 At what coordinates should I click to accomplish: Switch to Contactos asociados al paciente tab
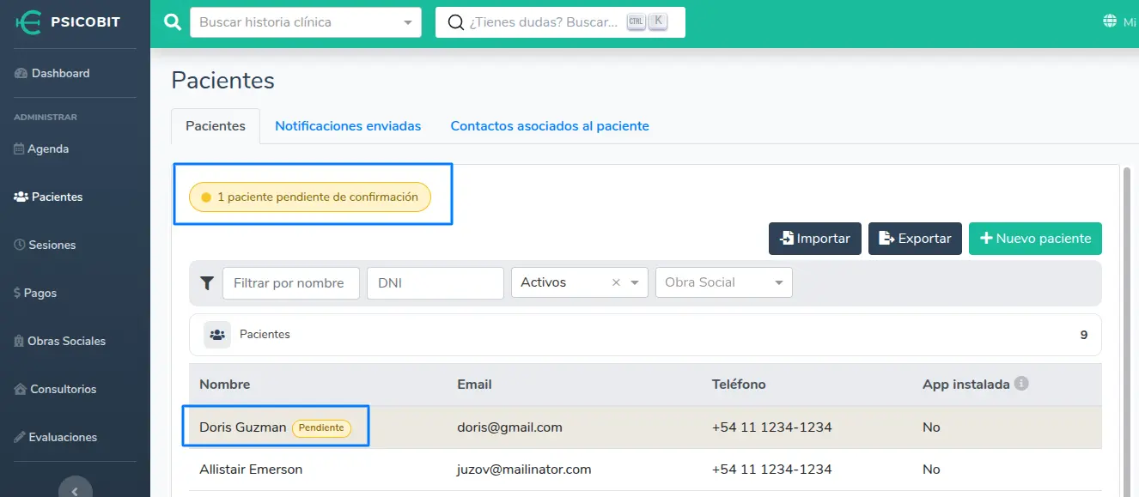pos(550,126)
